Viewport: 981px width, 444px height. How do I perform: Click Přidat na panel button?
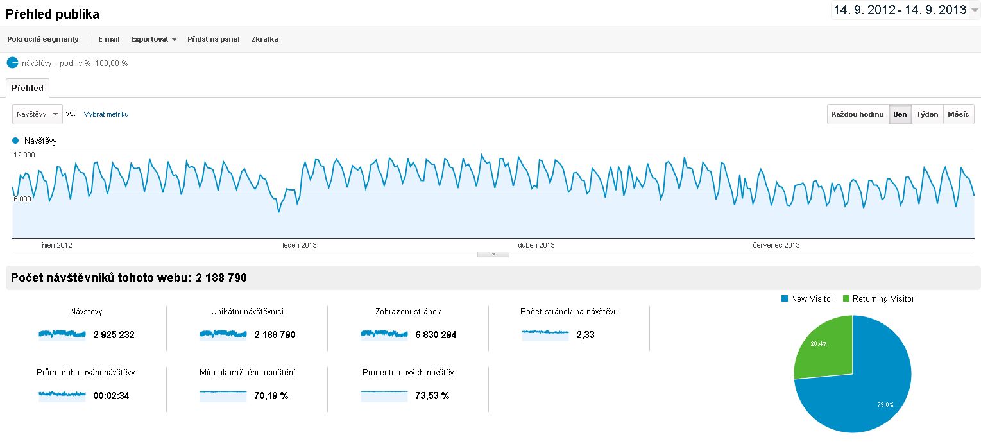pyautogui.click(x=213, y=39)
